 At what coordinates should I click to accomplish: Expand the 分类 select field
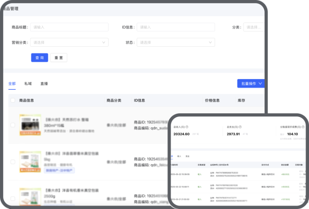tap(254, 27)
